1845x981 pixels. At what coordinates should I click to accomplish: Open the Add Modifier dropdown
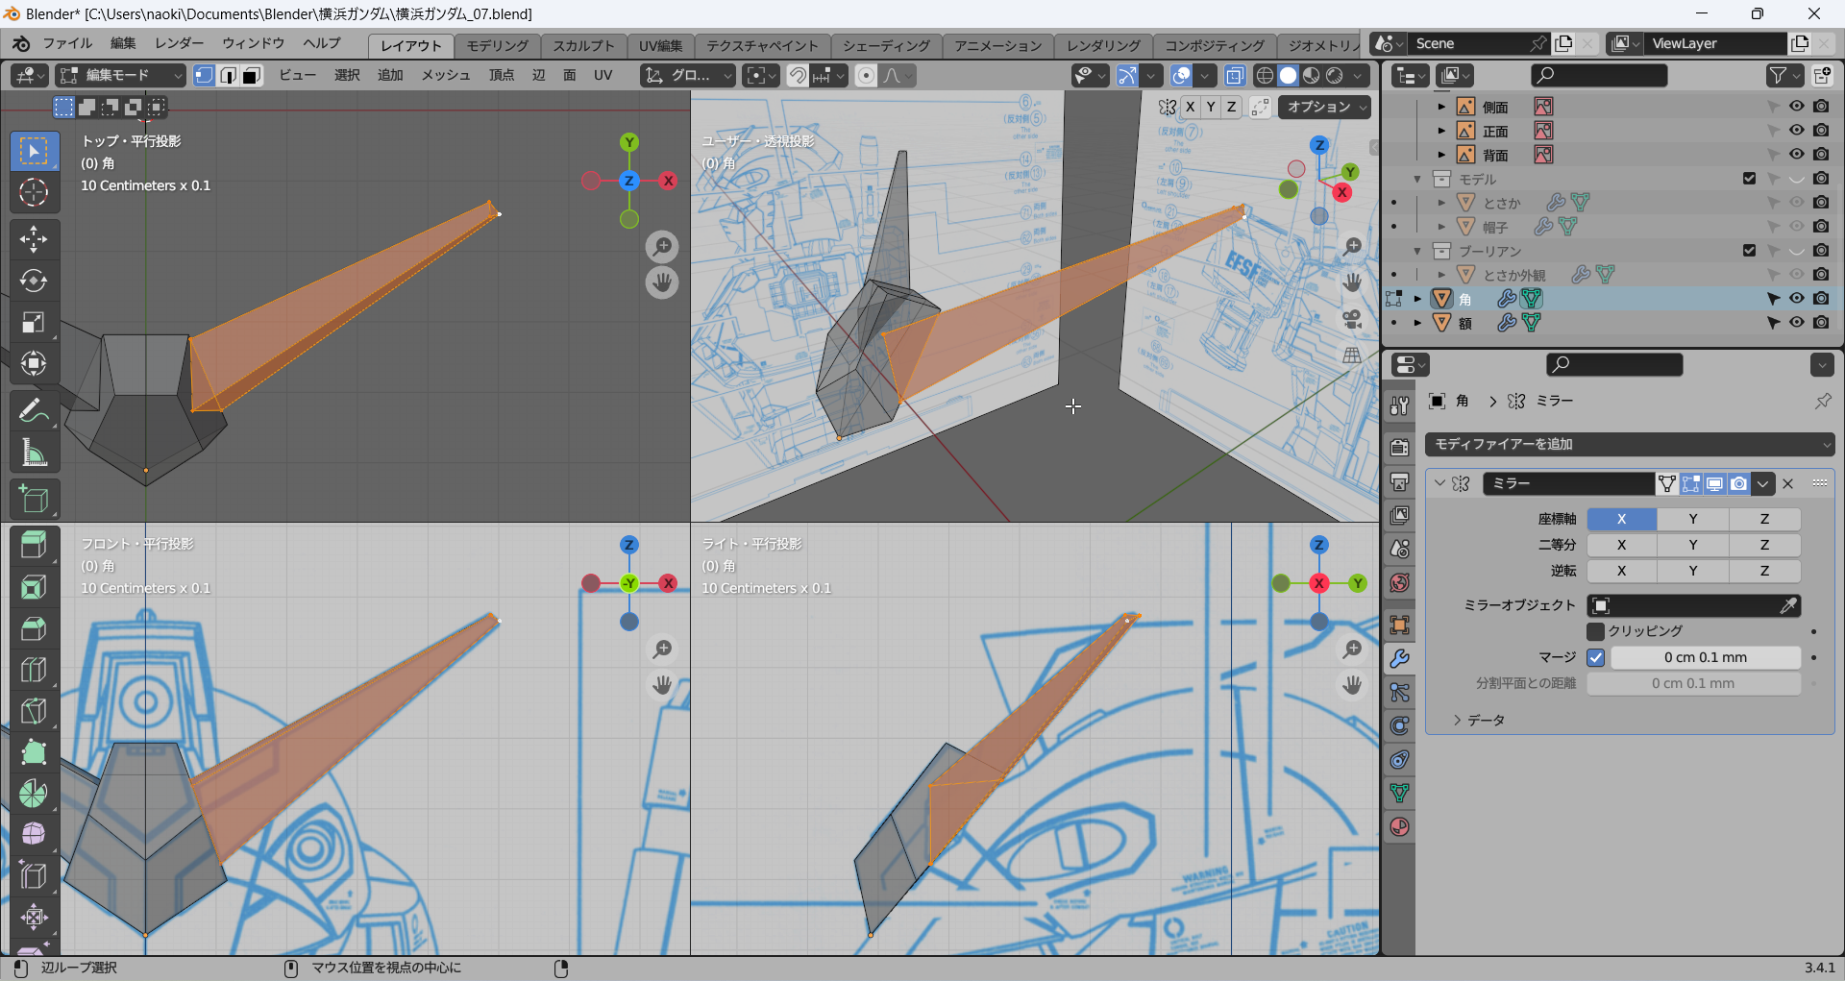pyautogui.click(x=1630, y=444)
